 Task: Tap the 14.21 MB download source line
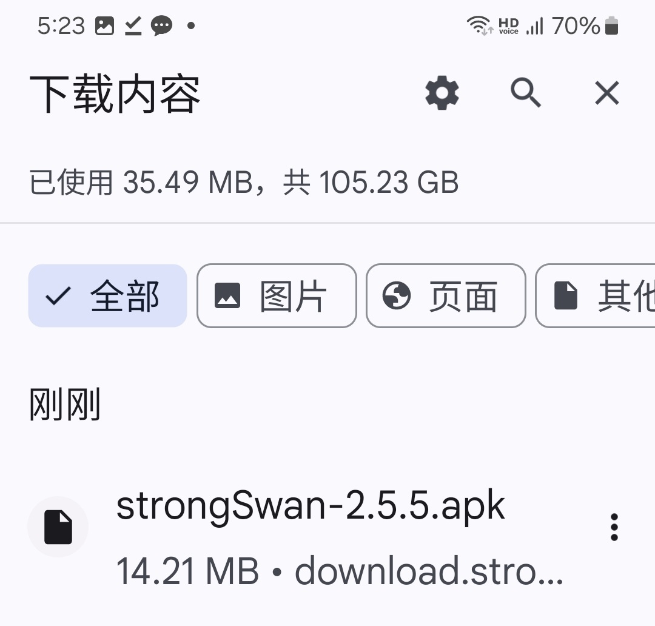click(x=340, y=571)
